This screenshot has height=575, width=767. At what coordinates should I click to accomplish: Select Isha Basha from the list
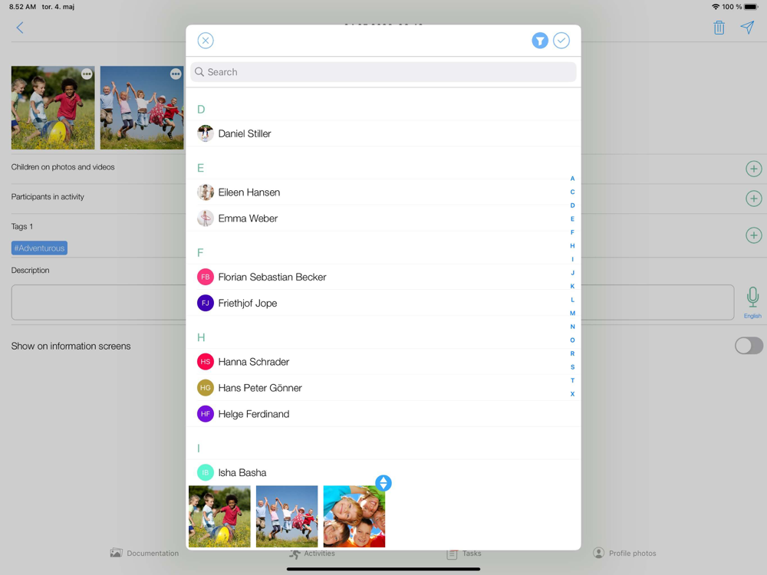(x=383, y=472)
